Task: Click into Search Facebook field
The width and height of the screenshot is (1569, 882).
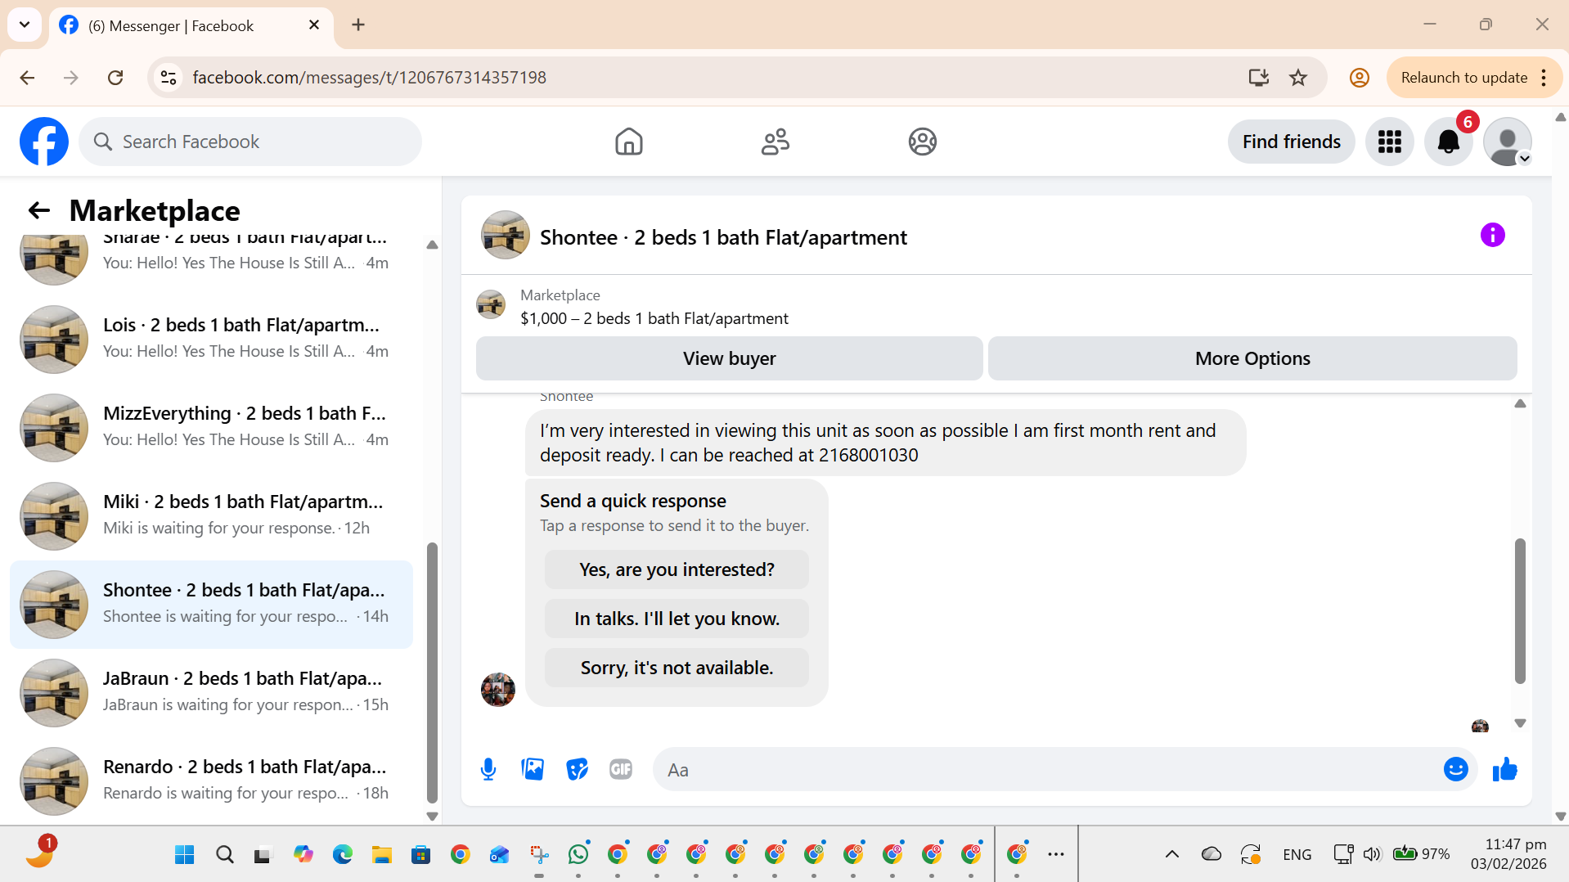Action: [x=250, y=142]
